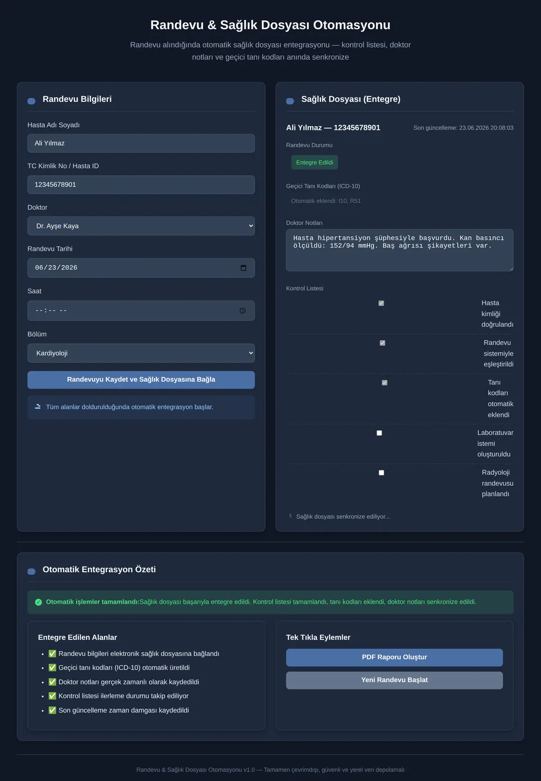
Task: Click the icon beside Randevu Bilgileri heading
Action: coord(32,101)
